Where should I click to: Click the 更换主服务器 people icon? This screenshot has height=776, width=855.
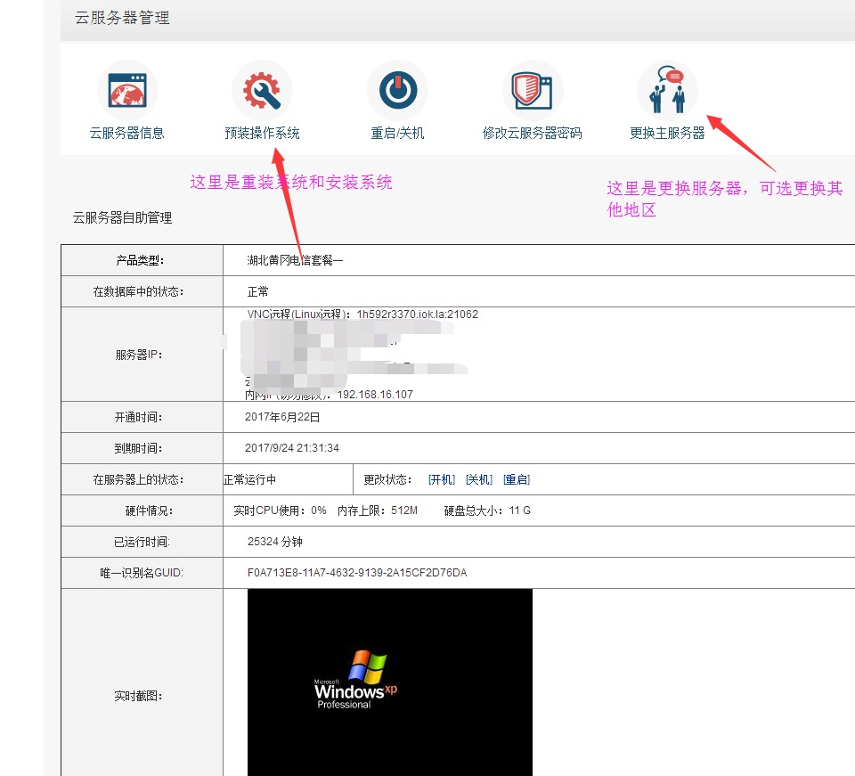tap(667, 91)
